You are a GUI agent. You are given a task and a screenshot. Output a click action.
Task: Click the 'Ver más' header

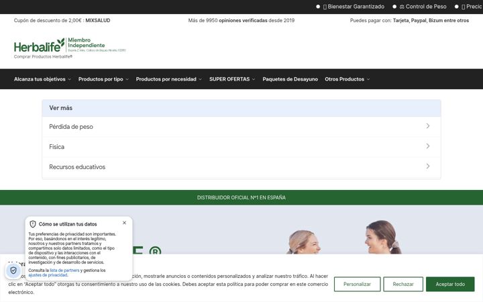(x=241, y=108)
